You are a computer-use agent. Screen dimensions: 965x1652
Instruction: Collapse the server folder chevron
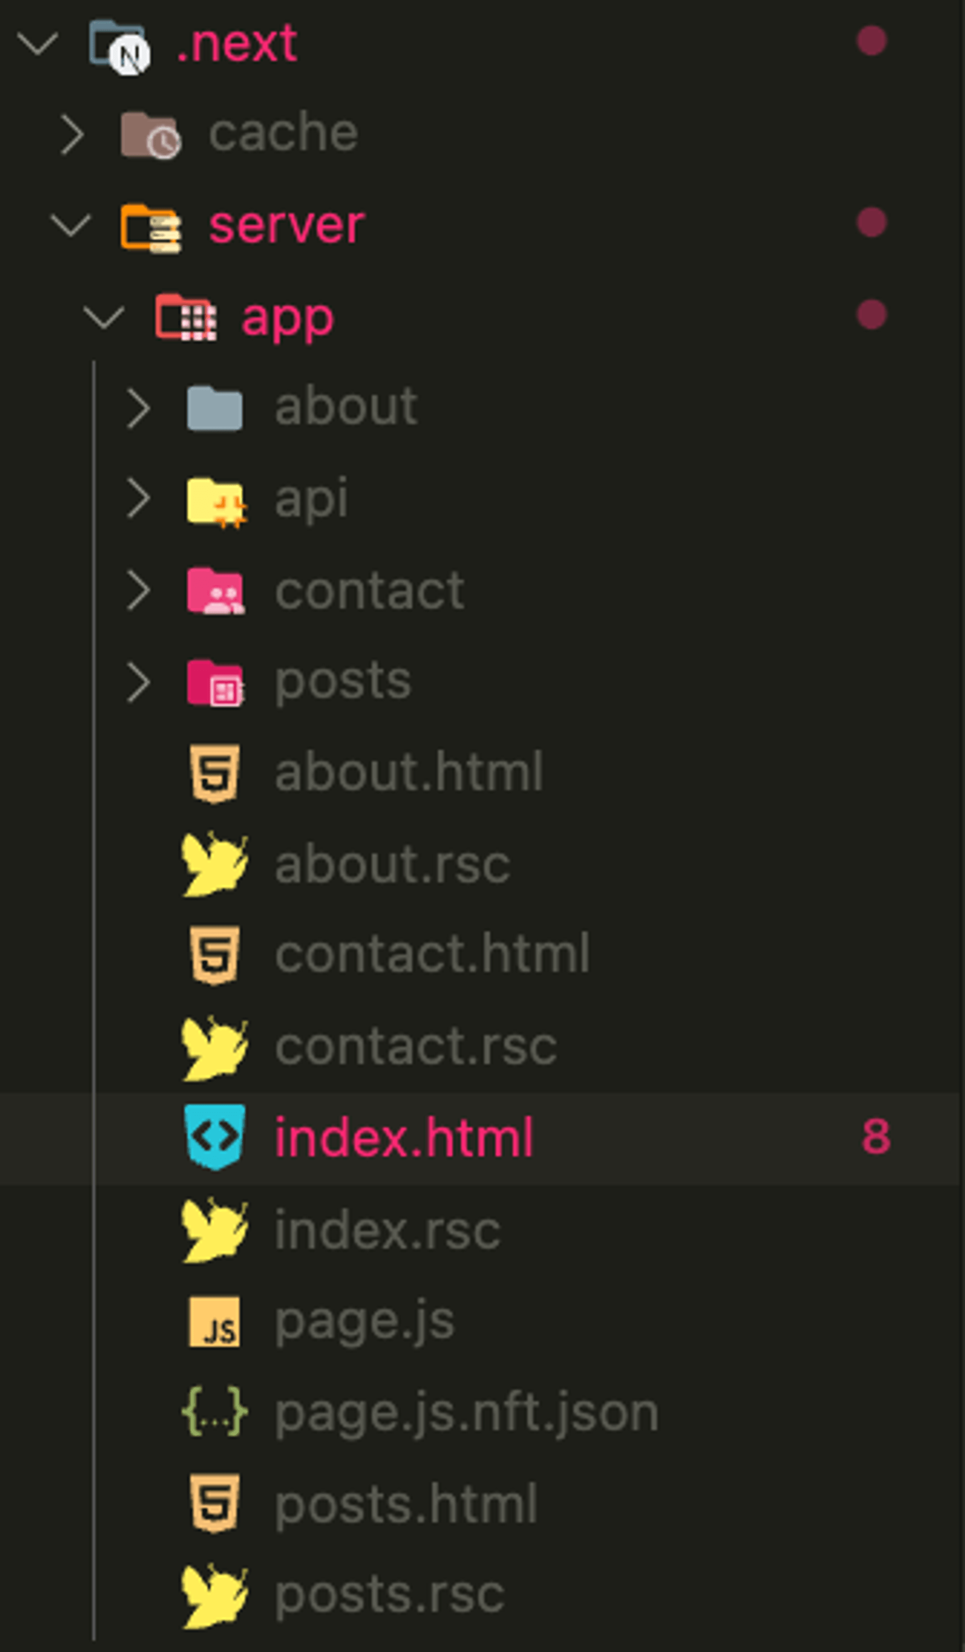[x=71, y=226]
